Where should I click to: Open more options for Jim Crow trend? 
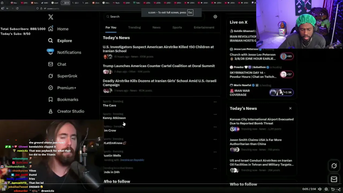[215, 127]
